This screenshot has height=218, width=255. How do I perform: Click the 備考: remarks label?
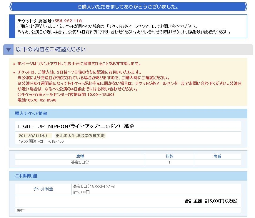21,210
